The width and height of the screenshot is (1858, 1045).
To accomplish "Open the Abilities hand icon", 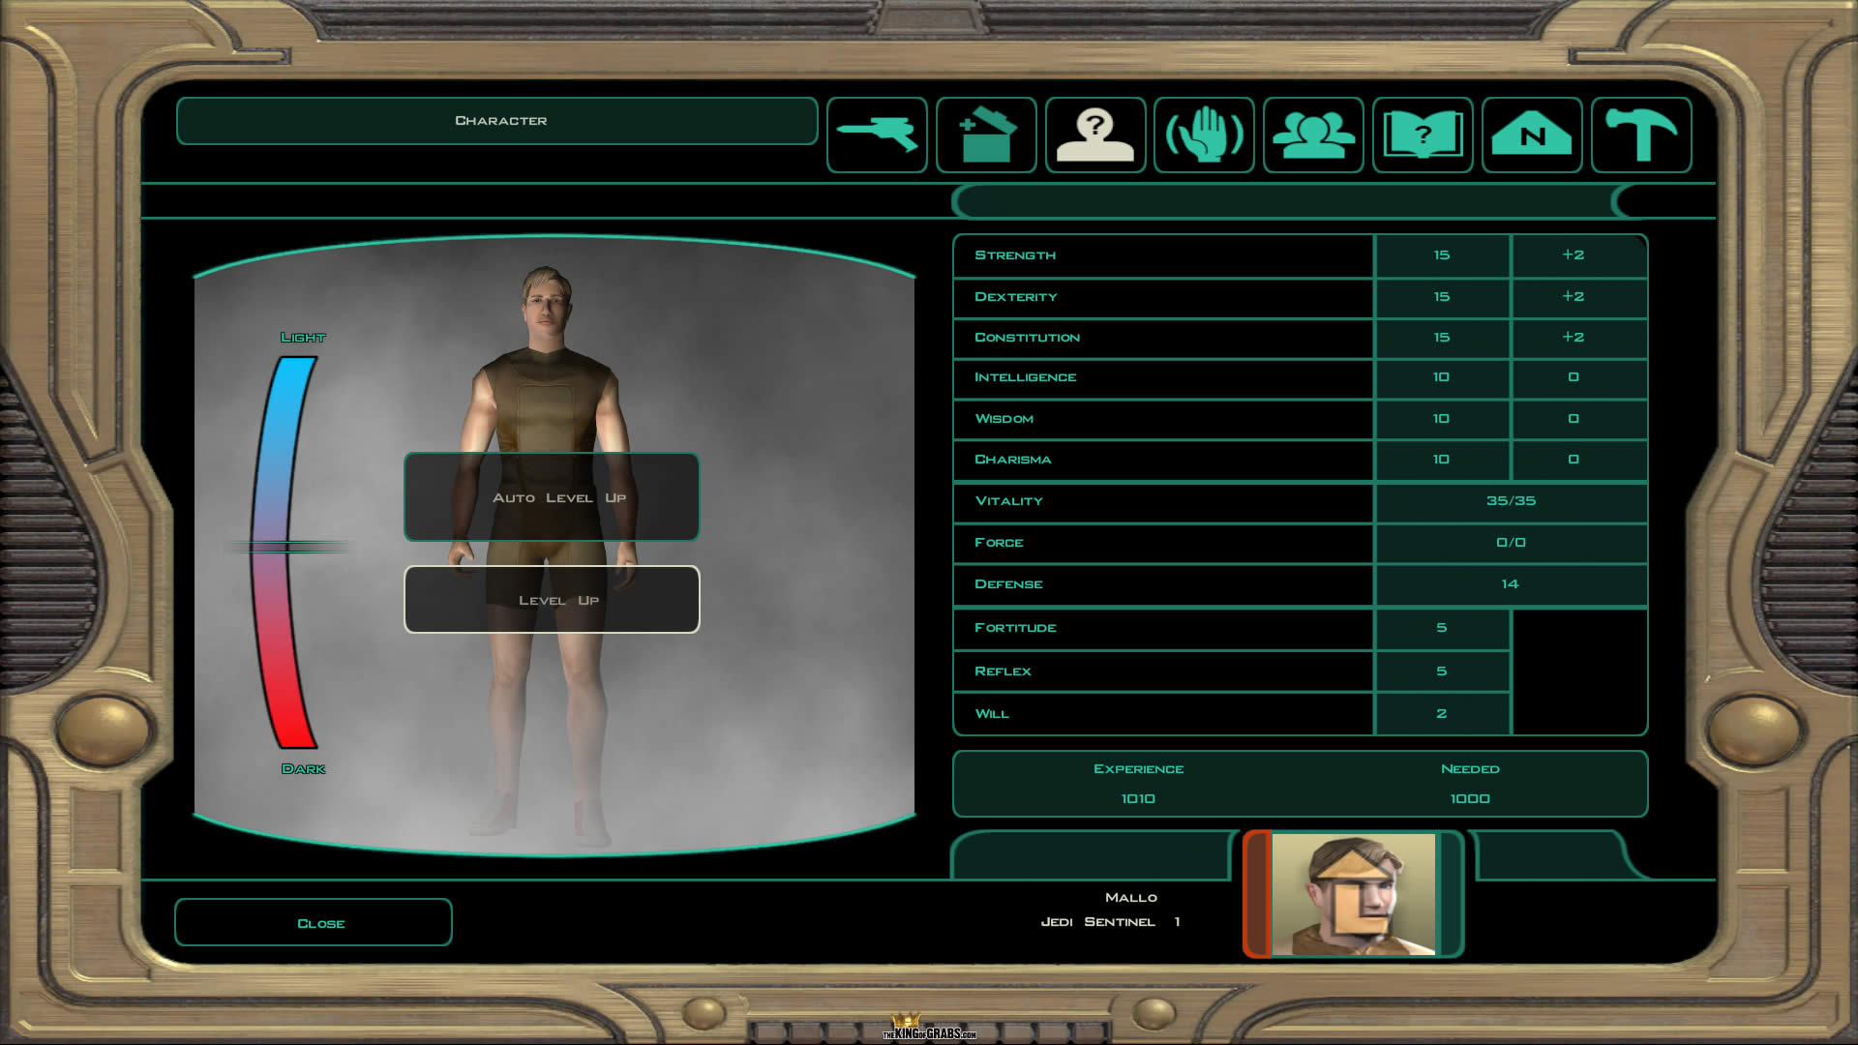I will tap(1204, 134).
